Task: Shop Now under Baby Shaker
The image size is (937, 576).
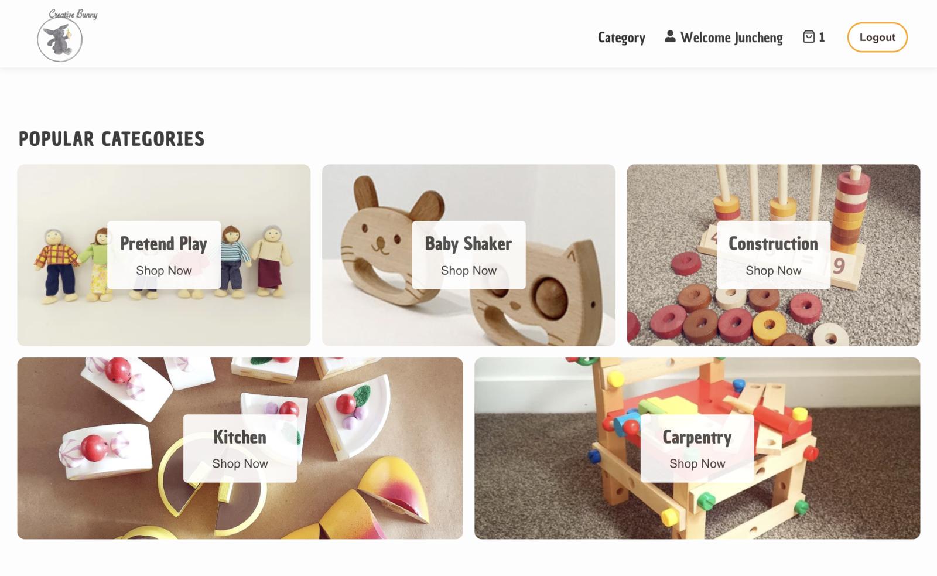Action: pos(468,271)
